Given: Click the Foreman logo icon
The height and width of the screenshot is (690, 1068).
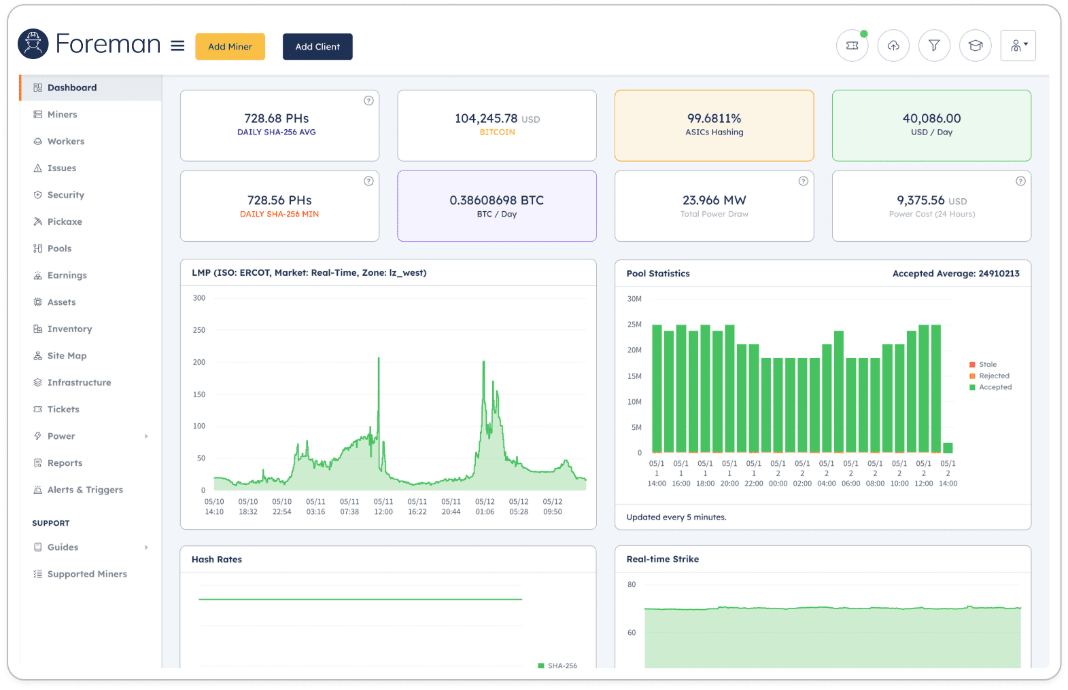Looking at the screenshot, I should (33, 44).
